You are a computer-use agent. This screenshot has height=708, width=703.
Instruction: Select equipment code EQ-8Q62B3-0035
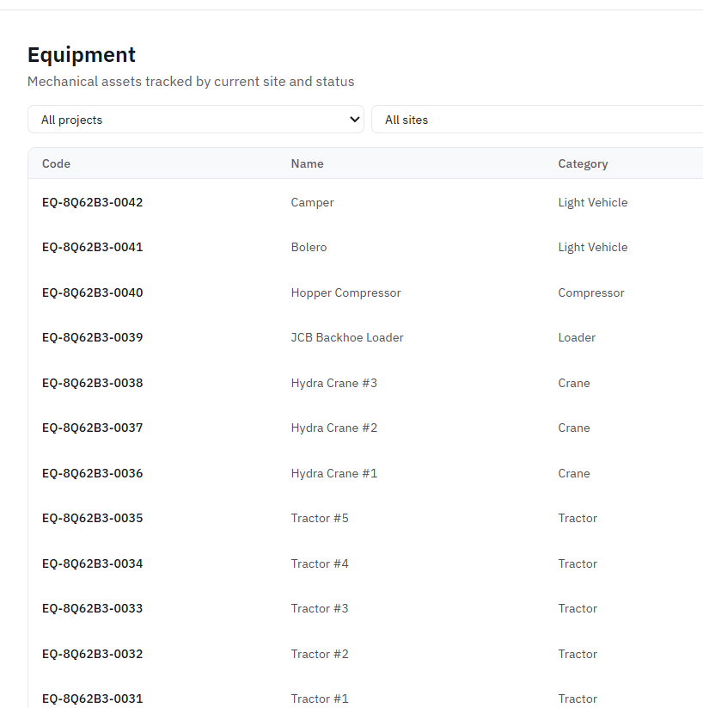point(92,518)
